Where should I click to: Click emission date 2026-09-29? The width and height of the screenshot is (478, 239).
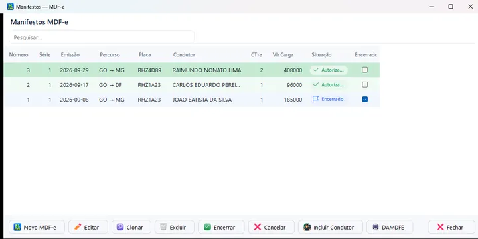tap(74, 70)
